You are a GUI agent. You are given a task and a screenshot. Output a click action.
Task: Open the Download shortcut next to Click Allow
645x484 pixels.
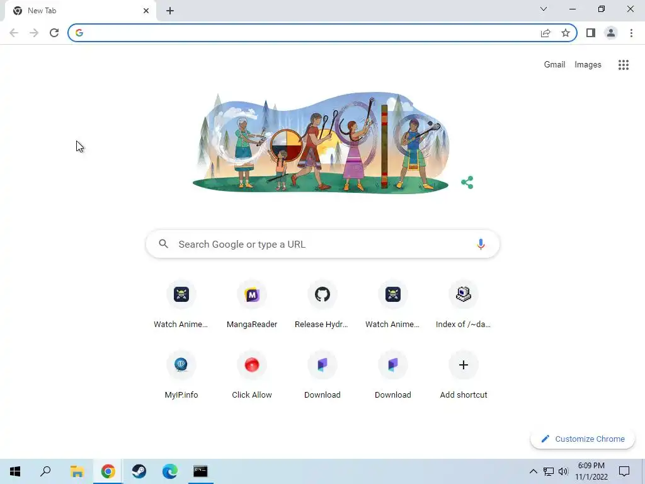(x=322, y=375)
